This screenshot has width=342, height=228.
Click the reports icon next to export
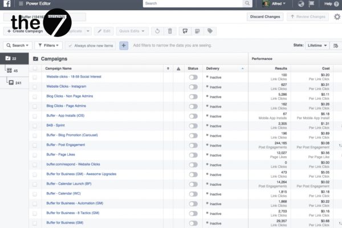[197, 31]
